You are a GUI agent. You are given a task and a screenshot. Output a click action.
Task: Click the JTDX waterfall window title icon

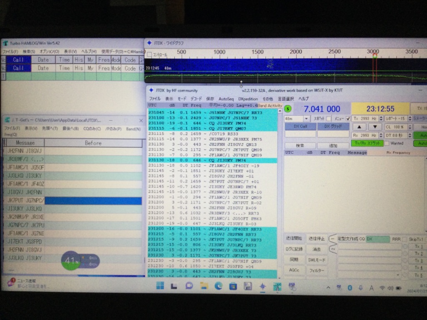point(149,43)
